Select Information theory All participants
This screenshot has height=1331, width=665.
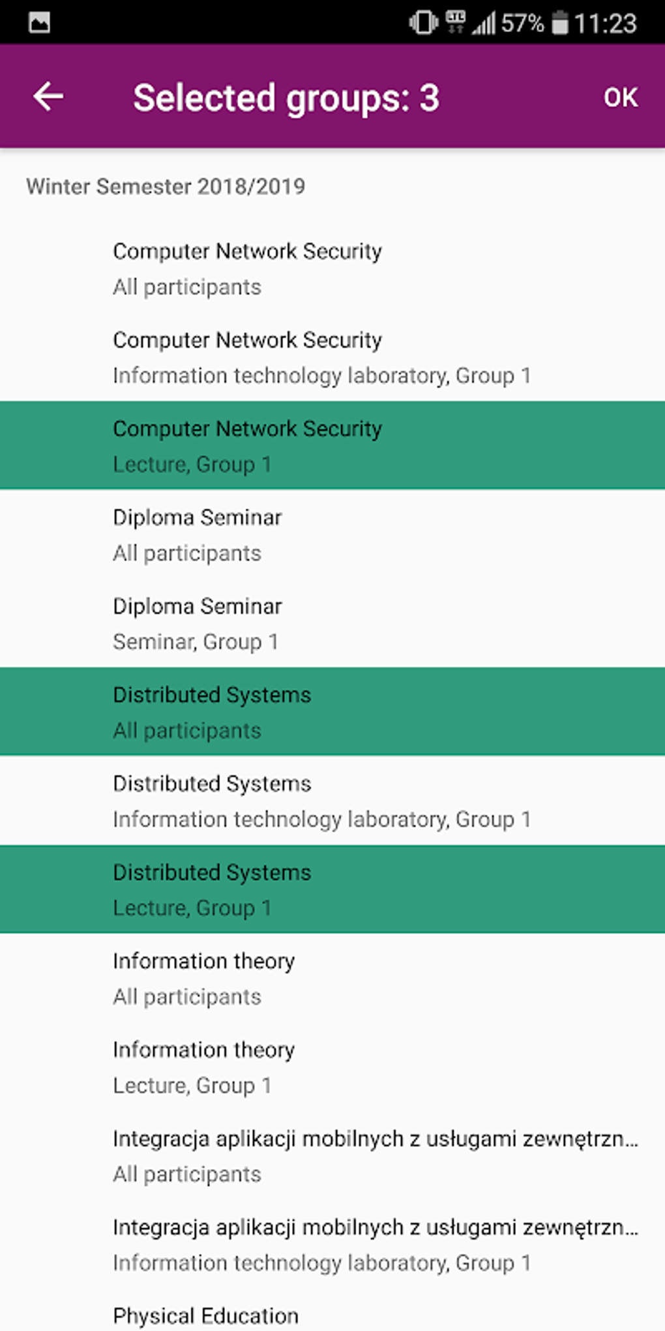pos(332,979)
